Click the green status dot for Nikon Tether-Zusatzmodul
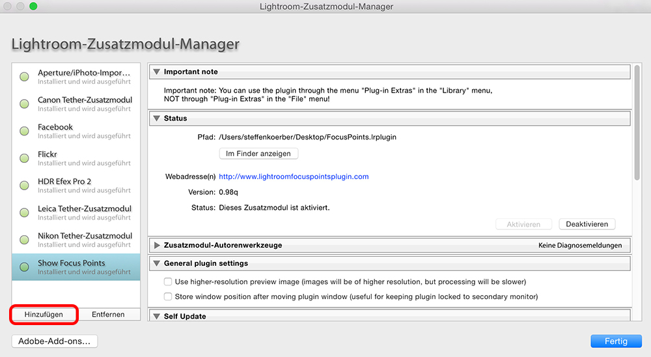Screen dimensions: 651x357 coord(25,240)
